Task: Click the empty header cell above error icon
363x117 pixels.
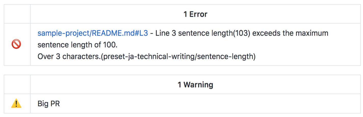Action: pos(17,14)
